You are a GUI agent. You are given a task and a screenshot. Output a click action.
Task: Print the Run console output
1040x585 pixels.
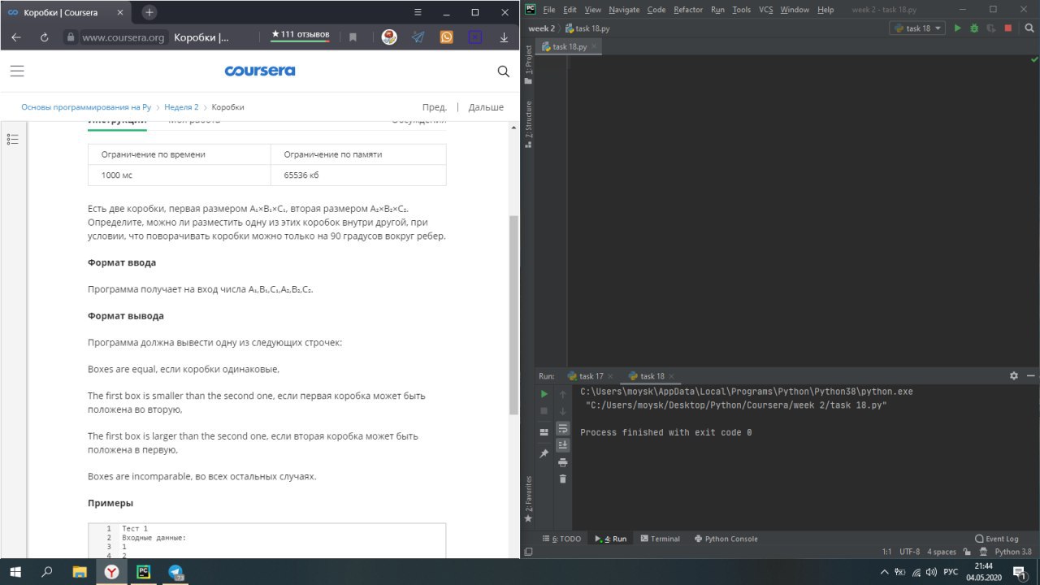563,462
